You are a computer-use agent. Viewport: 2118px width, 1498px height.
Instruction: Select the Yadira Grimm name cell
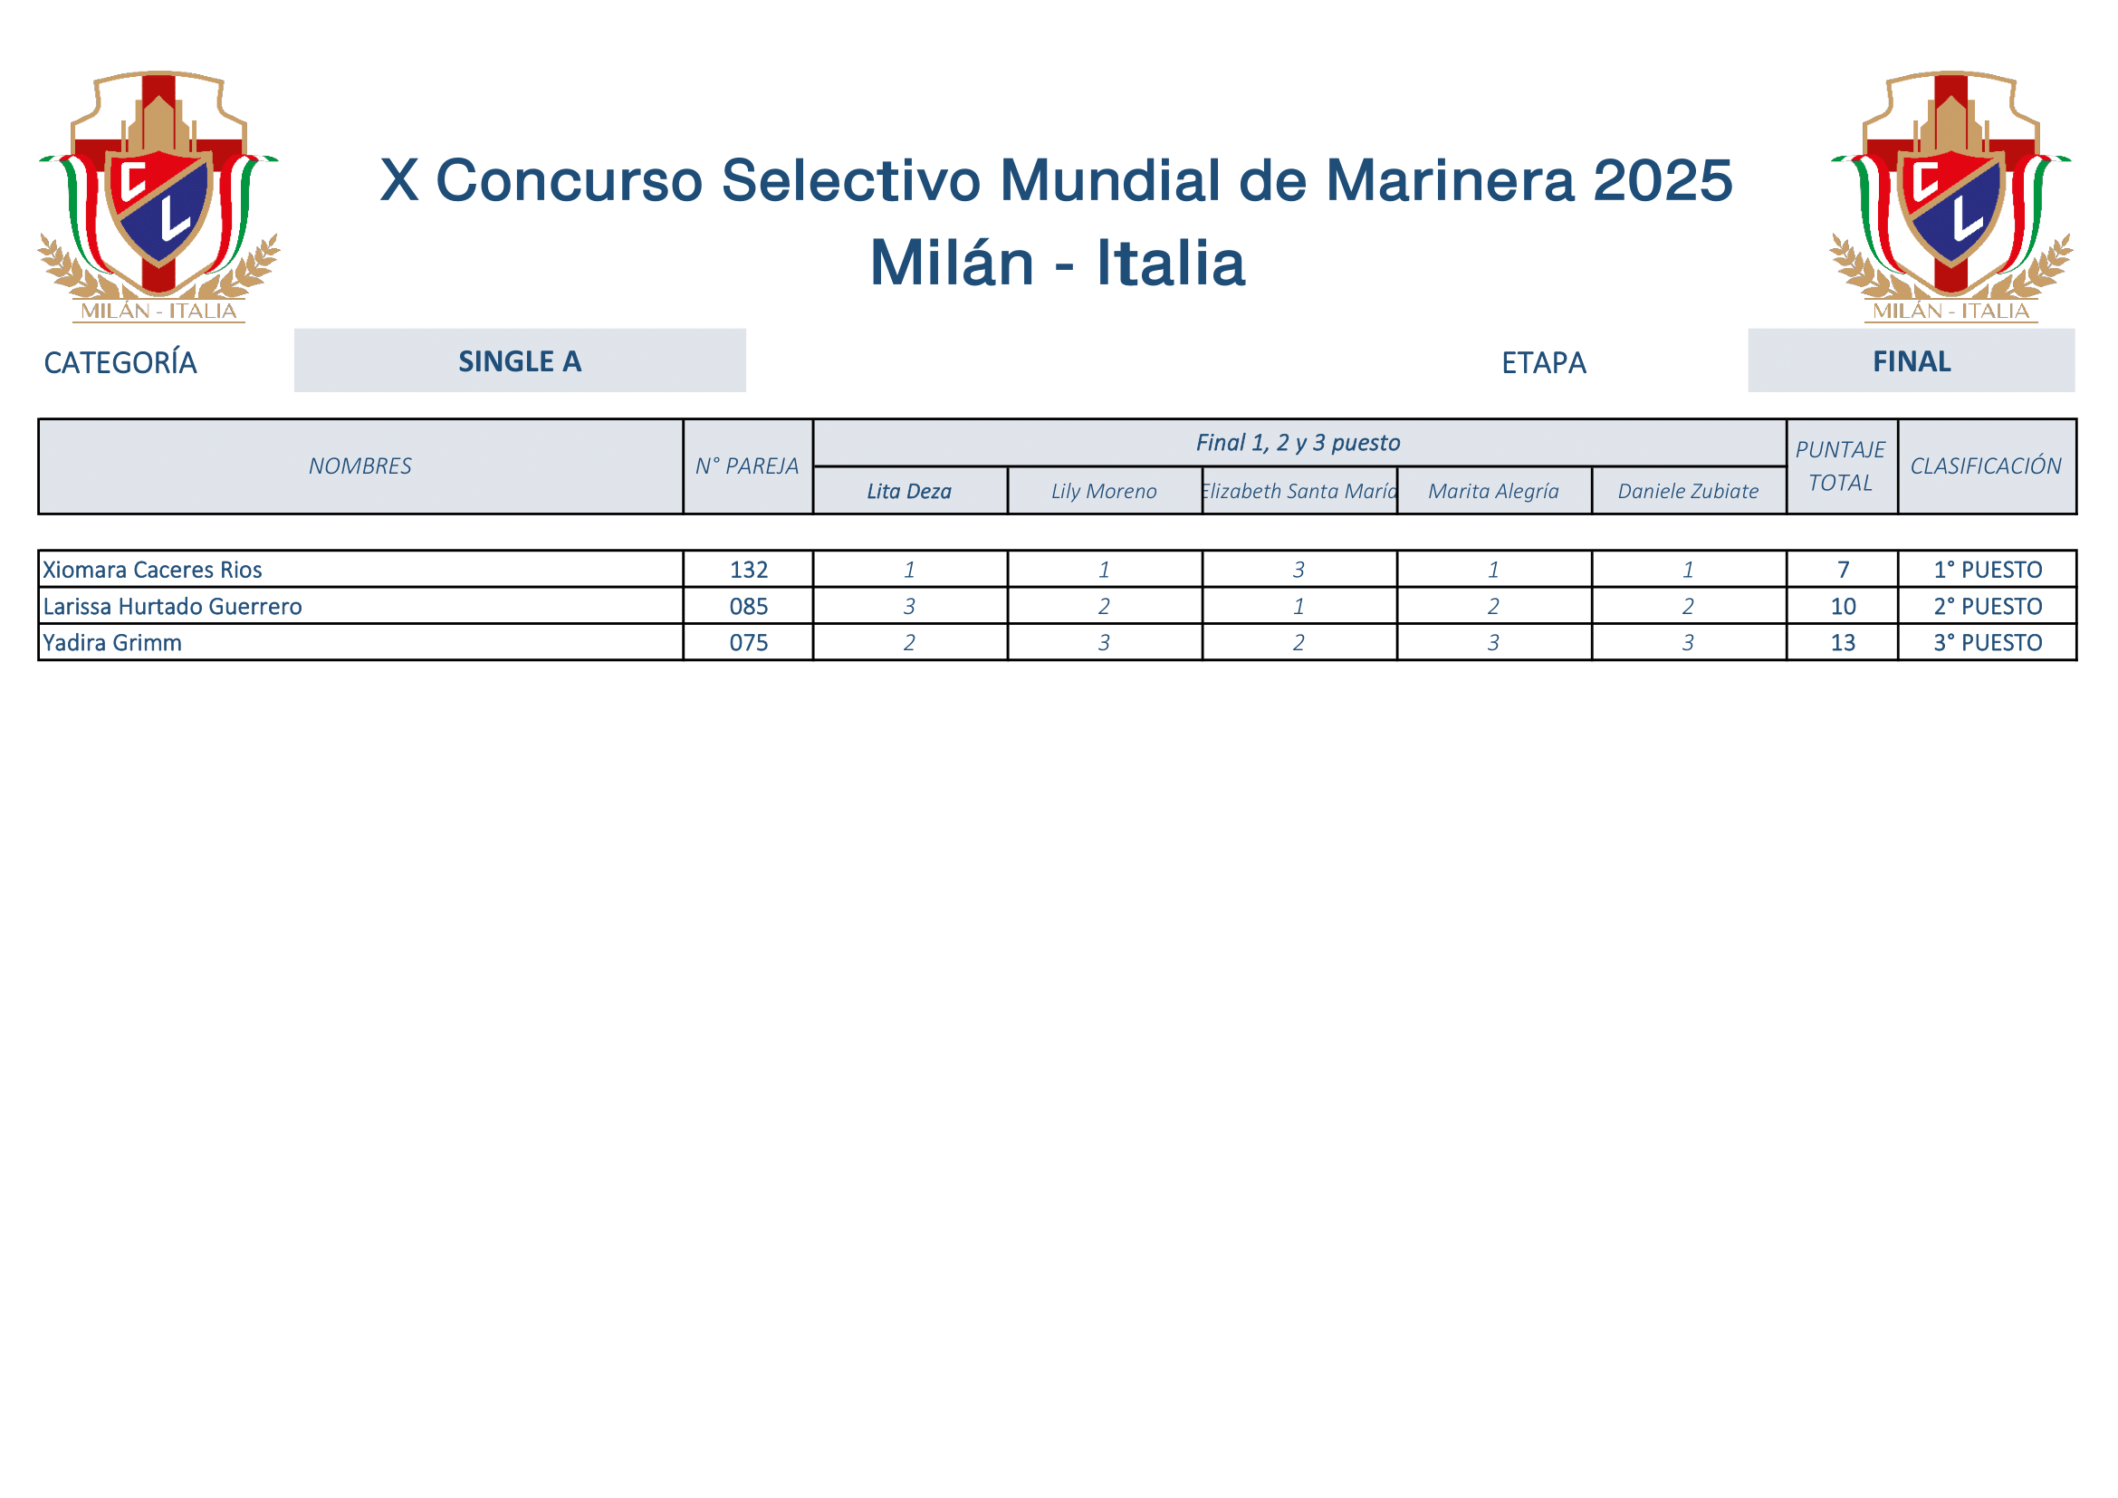point(360,642)
